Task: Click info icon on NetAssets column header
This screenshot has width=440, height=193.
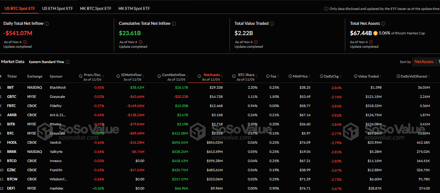Action: coord(200,76)
